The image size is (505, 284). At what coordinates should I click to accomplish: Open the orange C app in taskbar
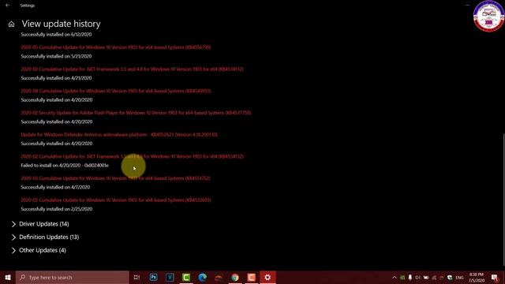[251, 277]
